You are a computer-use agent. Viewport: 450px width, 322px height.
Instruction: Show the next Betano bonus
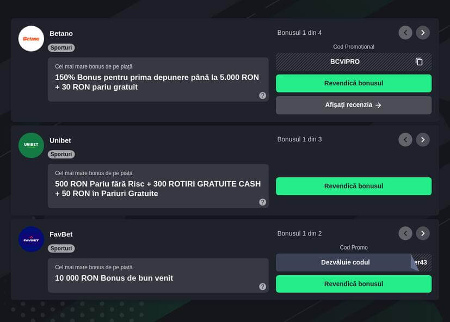(423, 33)
